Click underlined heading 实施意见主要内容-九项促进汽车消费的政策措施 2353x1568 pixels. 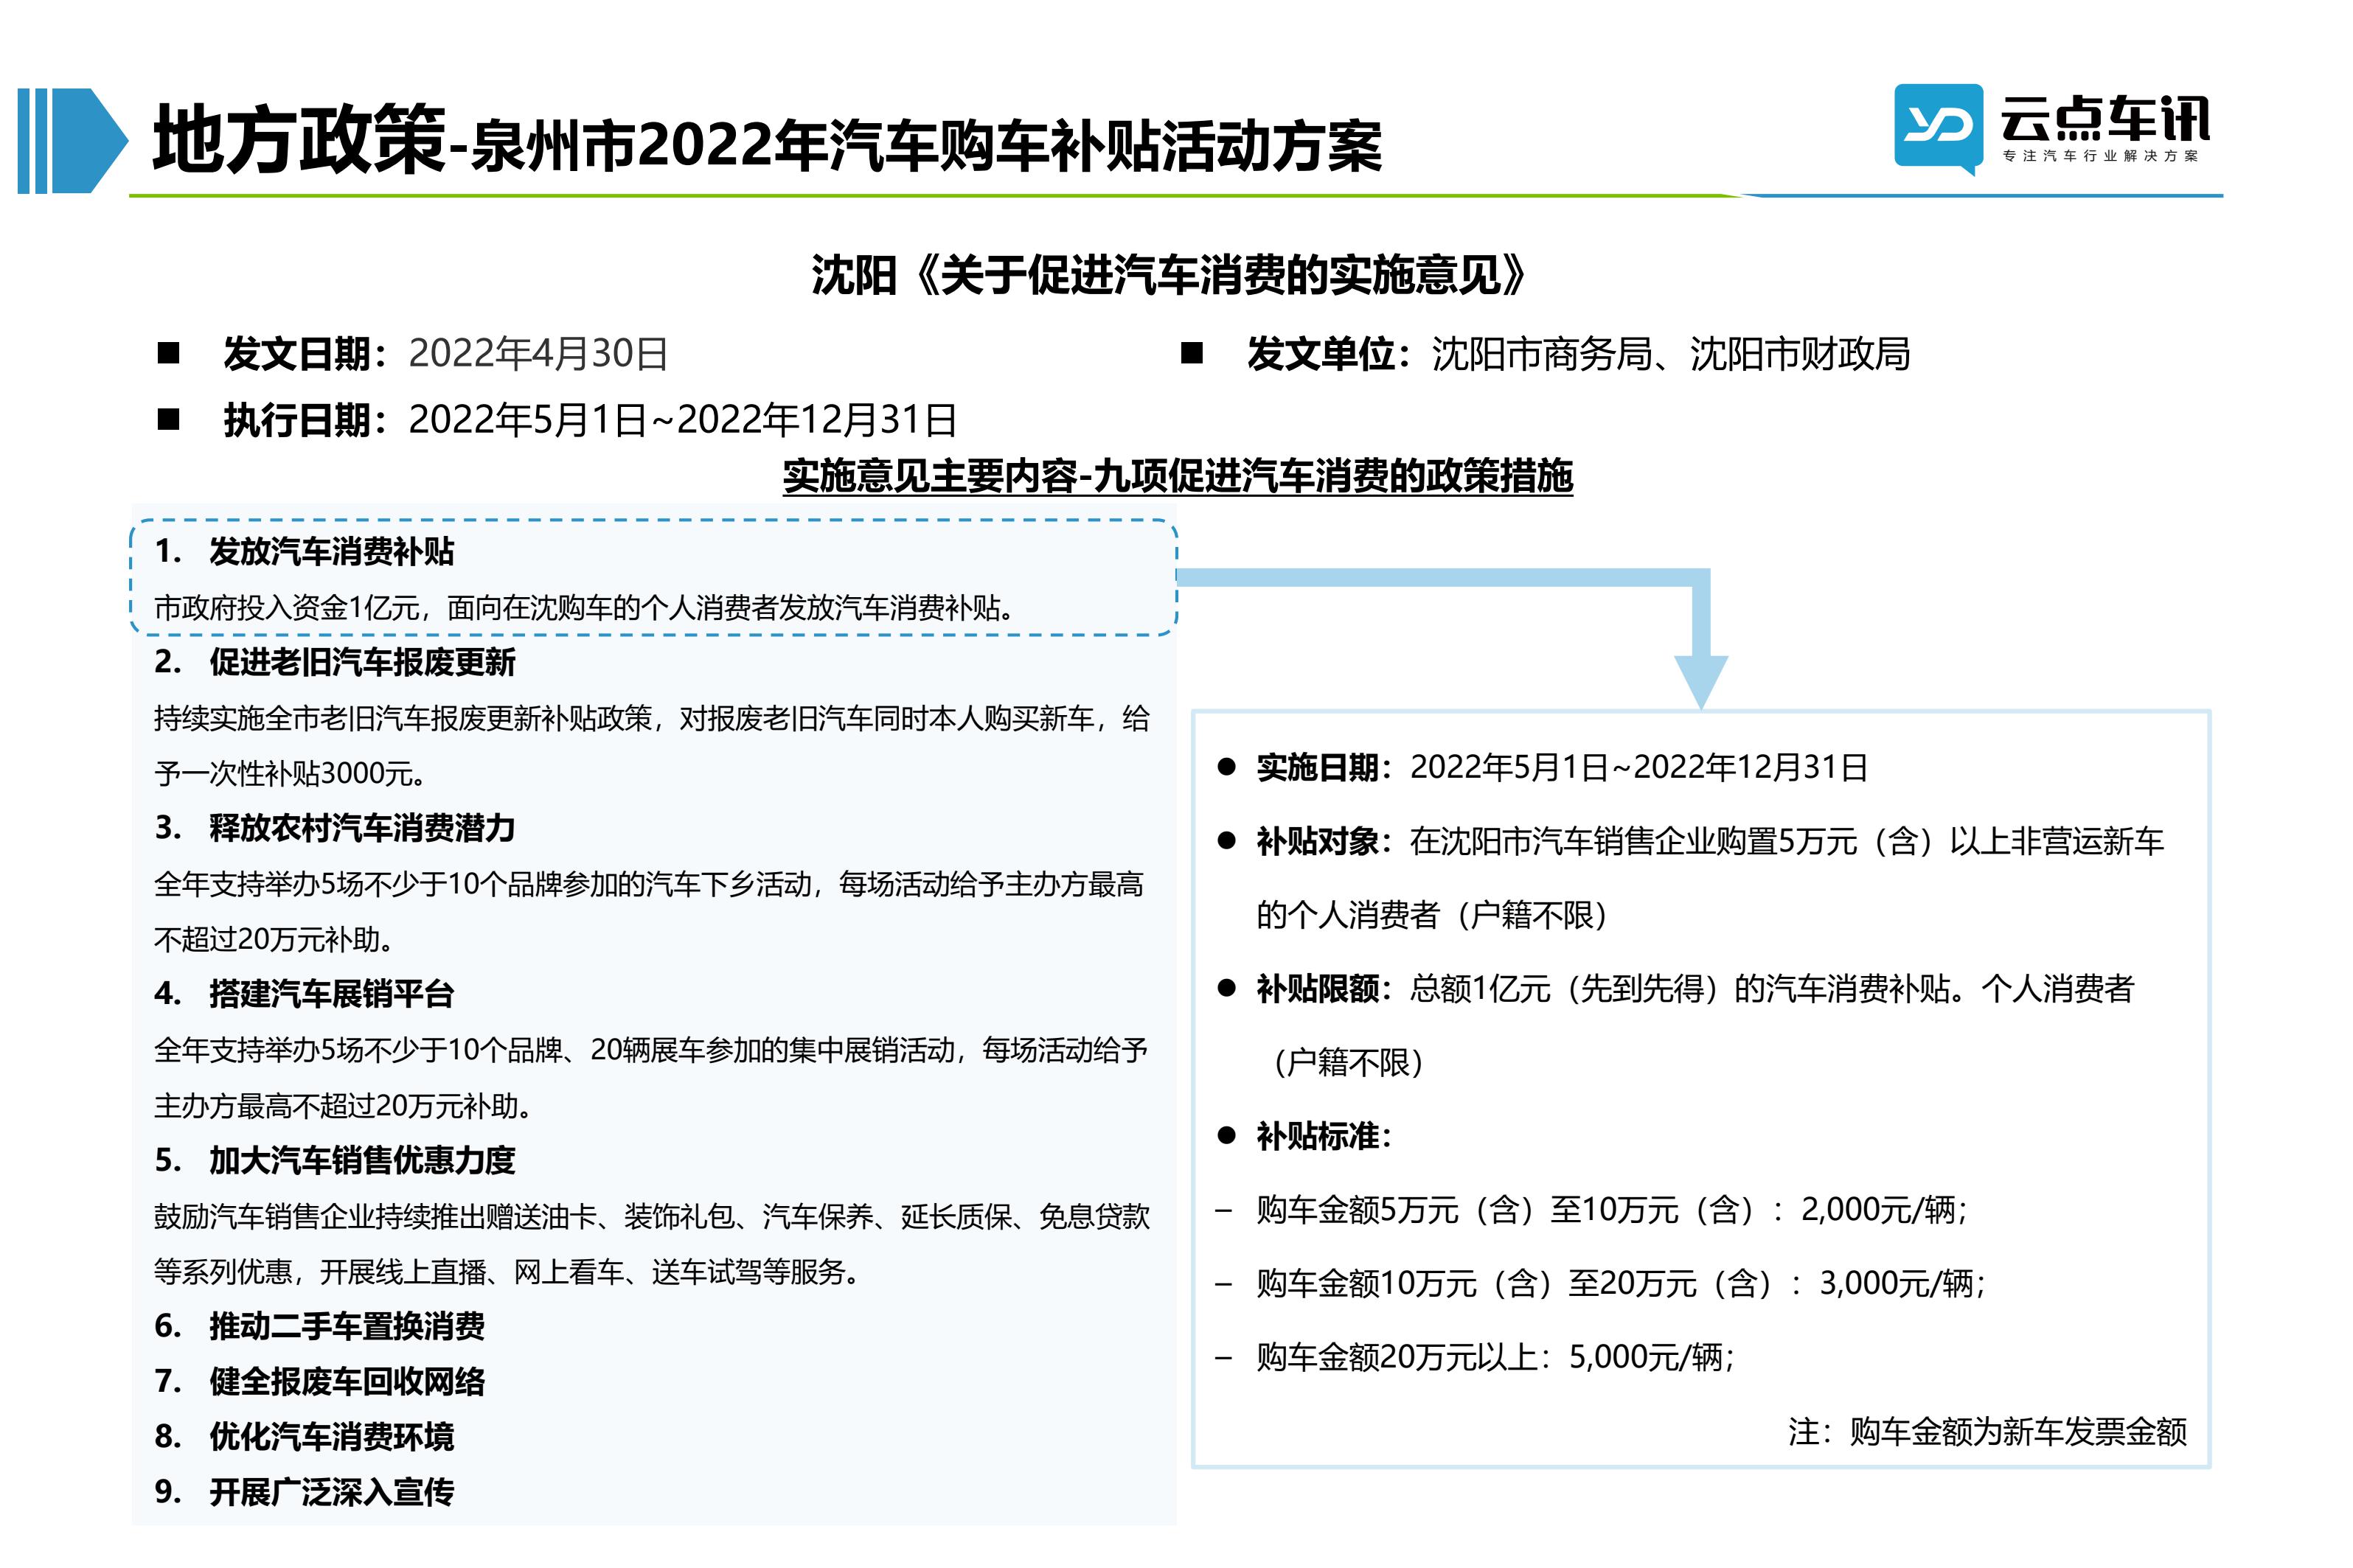(x=1177, y=476)
